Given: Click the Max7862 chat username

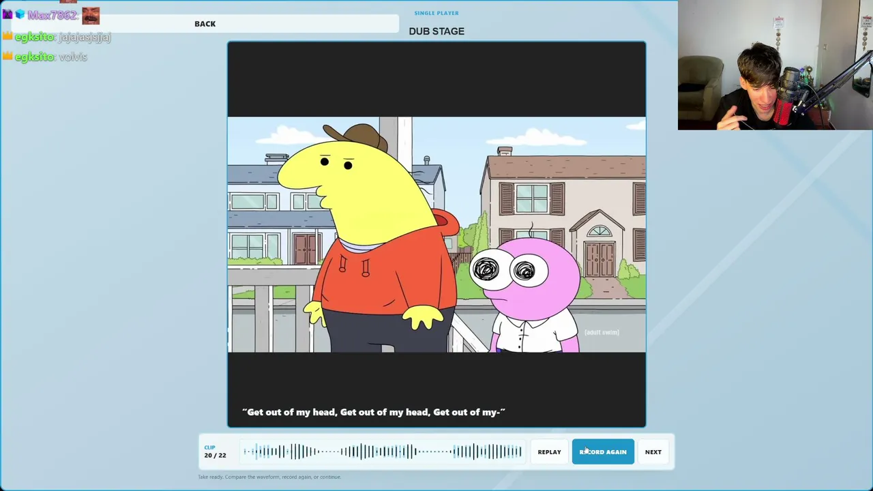Looking at the screenshot, I should point(52,15).
